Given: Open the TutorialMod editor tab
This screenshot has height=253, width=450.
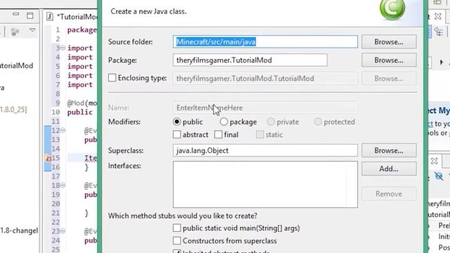Looking at the screenshot, I should (72, 17).
